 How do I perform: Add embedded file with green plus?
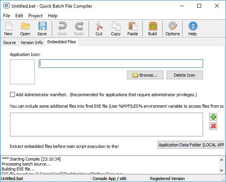pyautogui.click(x=213, y=117)
